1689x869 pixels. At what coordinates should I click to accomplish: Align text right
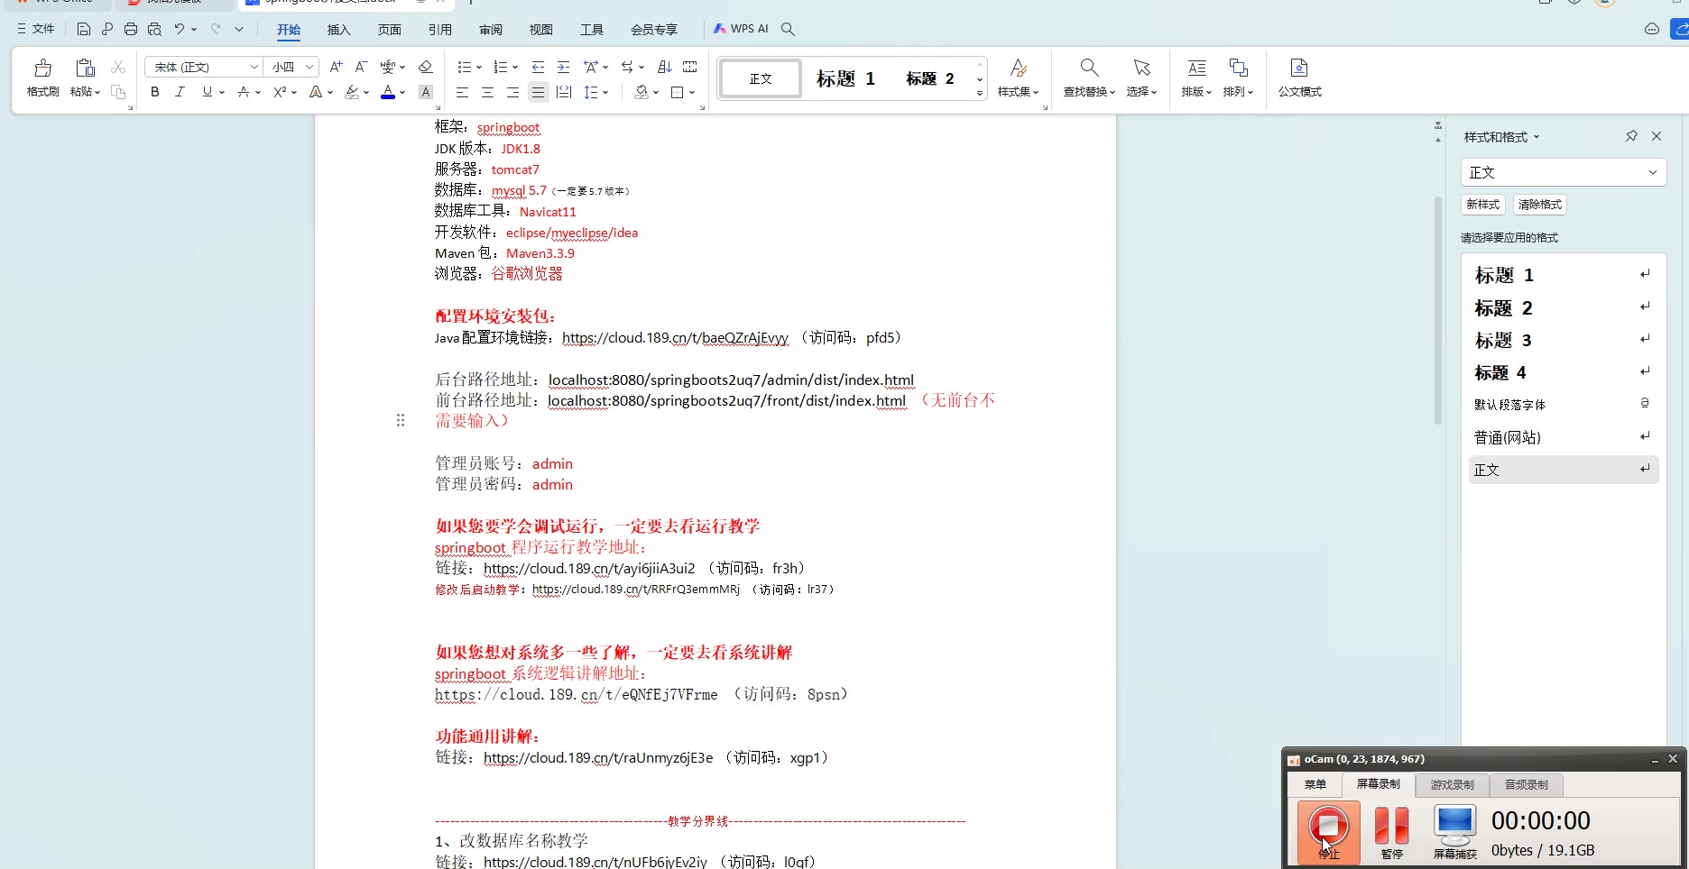click(512, 92)
